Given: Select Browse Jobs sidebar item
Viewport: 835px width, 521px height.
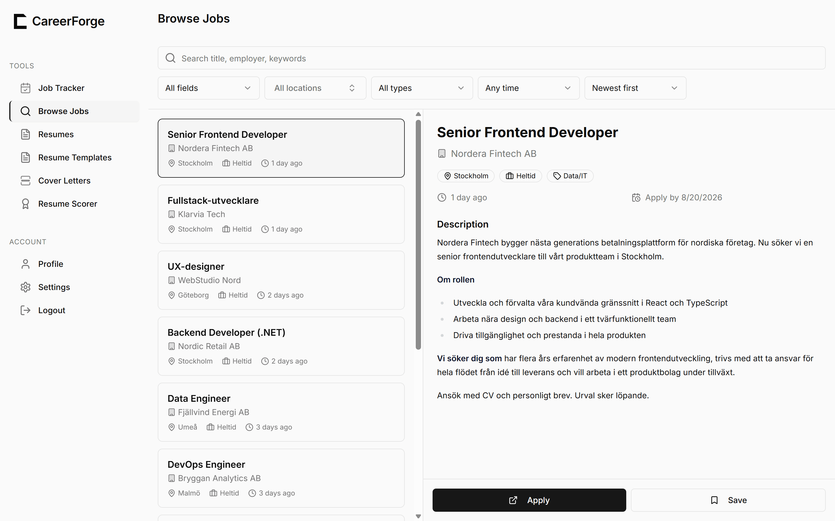Looking at the screenshot, I should click(x=75, y=111).
